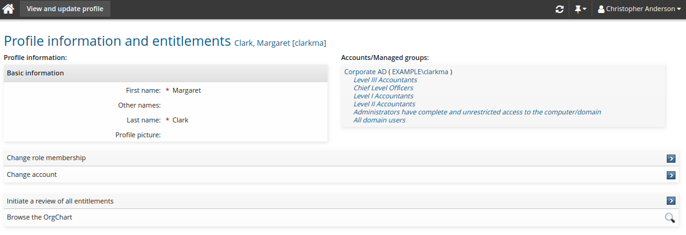Screen dimensions: 686x235
Task: Open Corporate AD account link
Action: [365, 72]
